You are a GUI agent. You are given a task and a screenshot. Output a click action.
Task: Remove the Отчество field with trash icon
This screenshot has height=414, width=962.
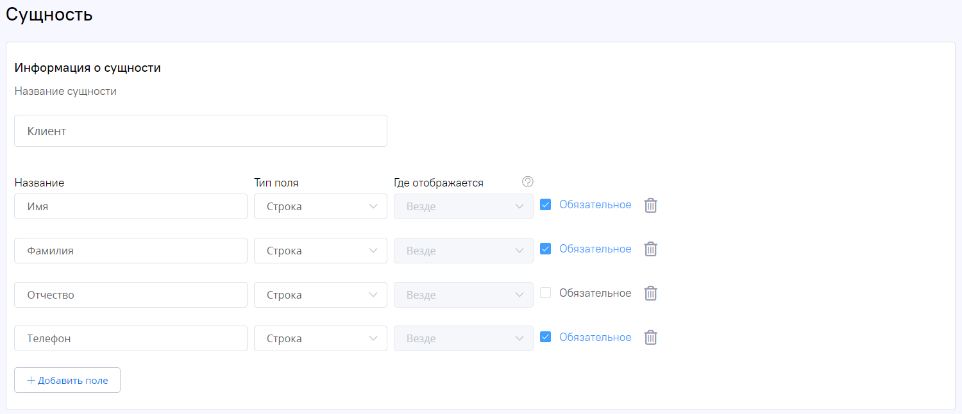pos(650,294)
